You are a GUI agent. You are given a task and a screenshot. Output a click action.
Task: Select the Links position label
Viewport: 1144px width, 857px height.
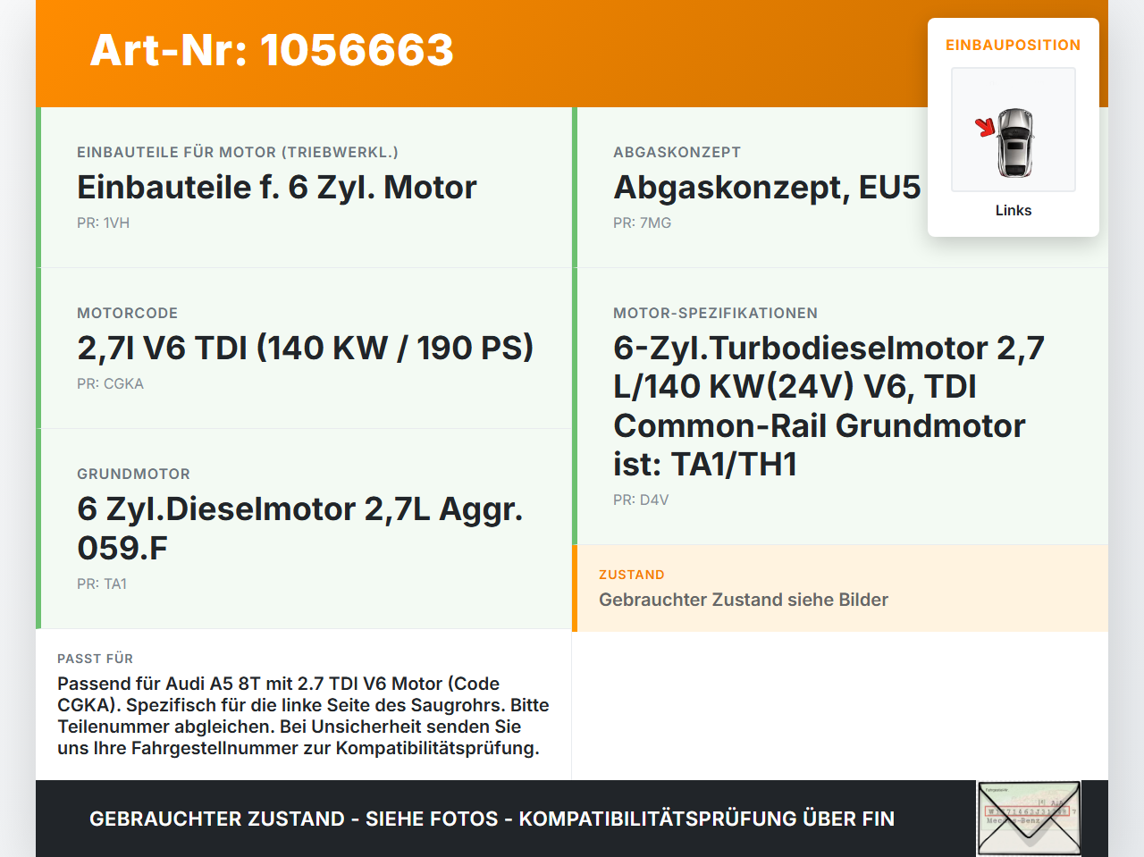pos(1014,210)
